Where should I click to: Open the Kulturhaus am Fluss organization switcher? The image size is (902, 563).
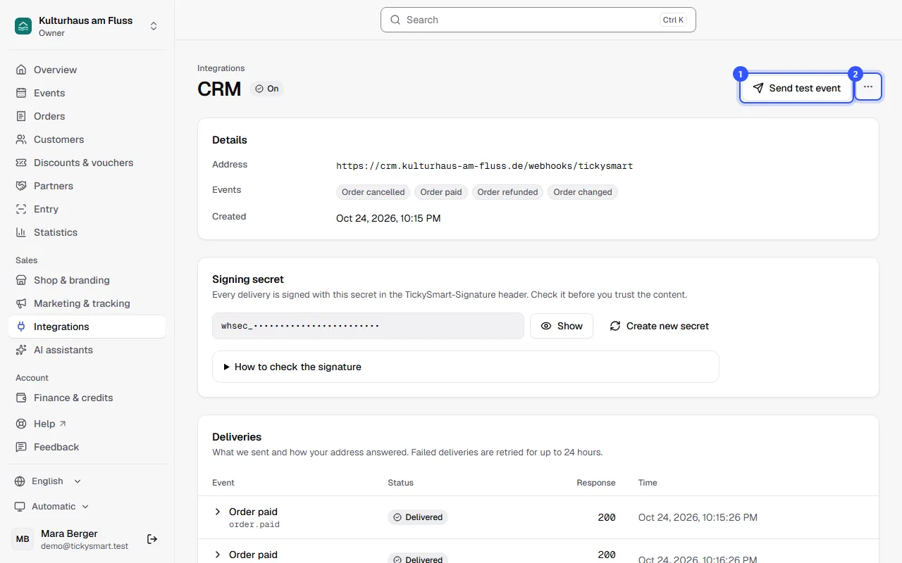tap(87, 26)
